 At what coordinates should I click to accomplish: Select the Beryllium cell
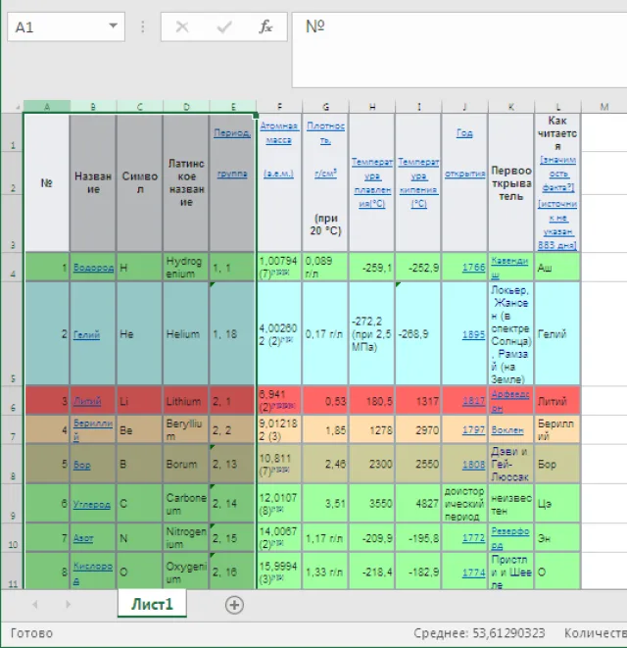click(x=186, y=429)
